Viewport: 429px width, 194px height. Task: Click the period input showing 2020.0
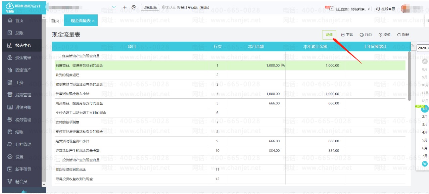click(x=423, y=48)
